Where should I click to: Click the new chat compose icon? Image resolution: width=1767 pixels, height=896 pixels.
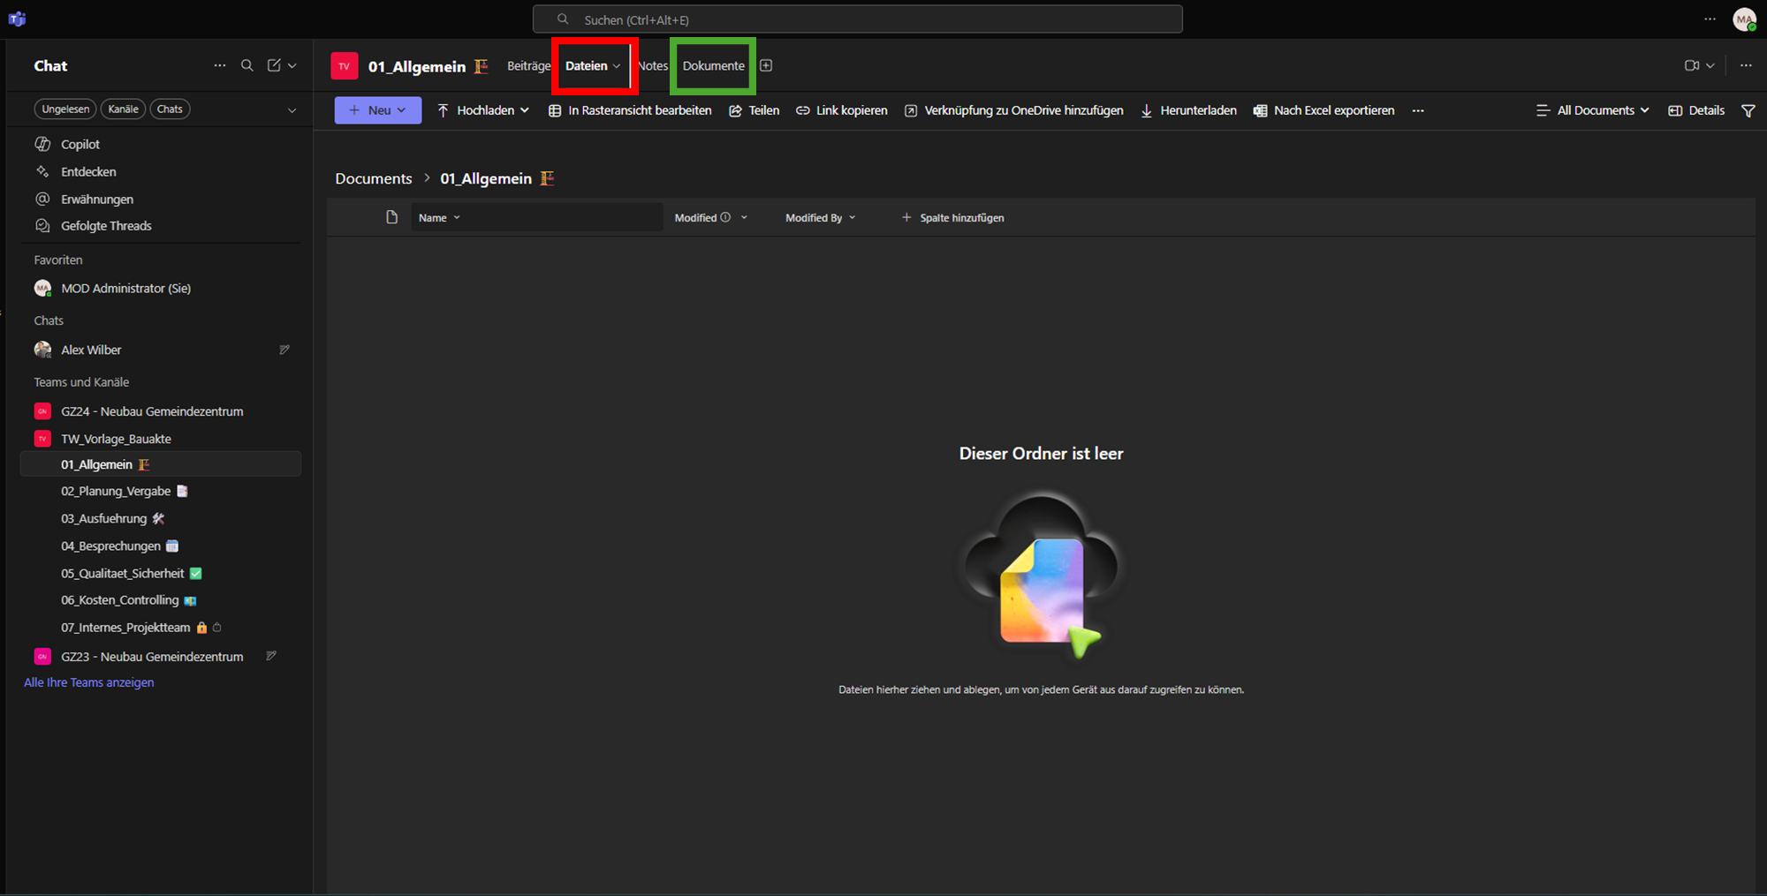point(275,65)
